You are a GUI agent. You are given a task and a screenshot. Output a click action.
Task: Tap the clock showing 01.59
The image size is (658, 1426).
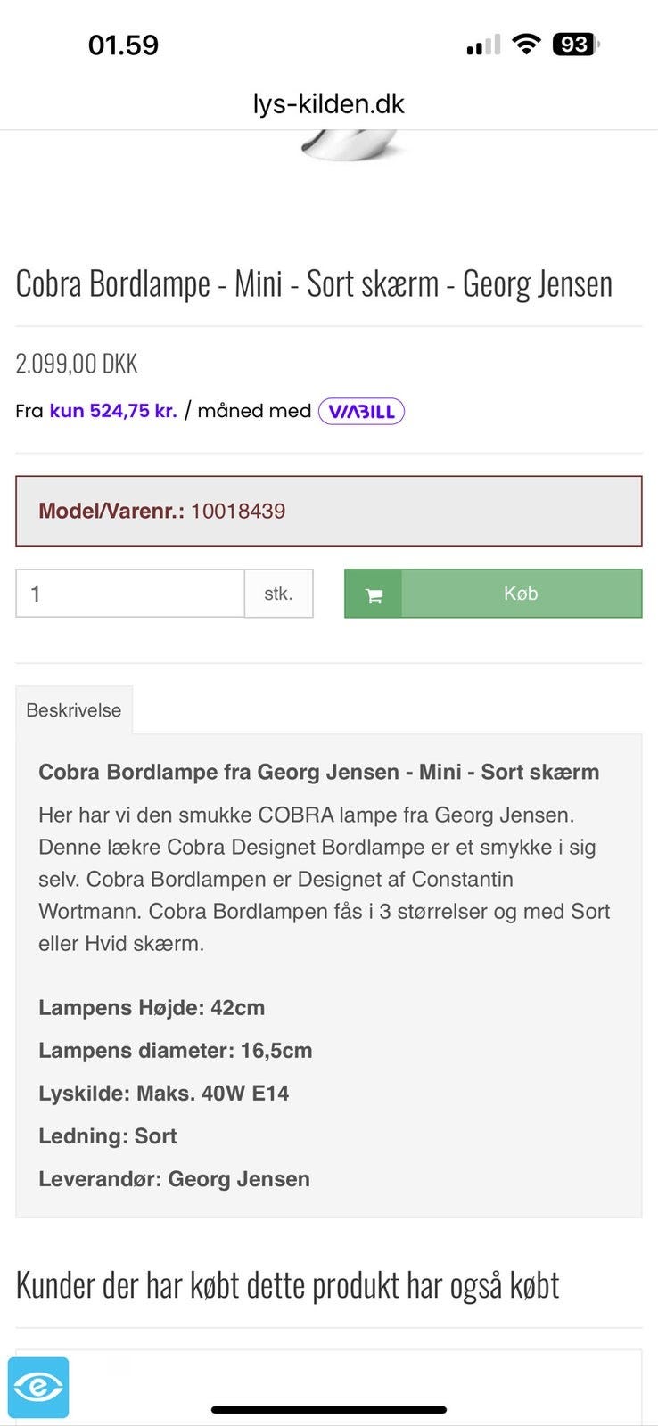point(124,45)
